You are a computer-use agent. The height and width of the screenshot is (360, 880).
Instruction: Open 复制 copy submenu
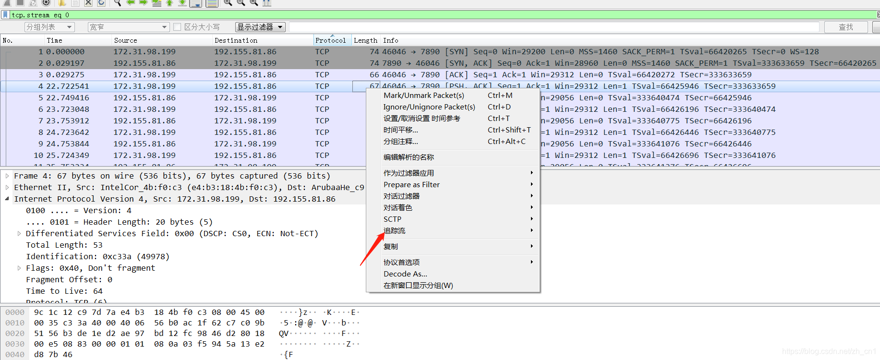453,246
